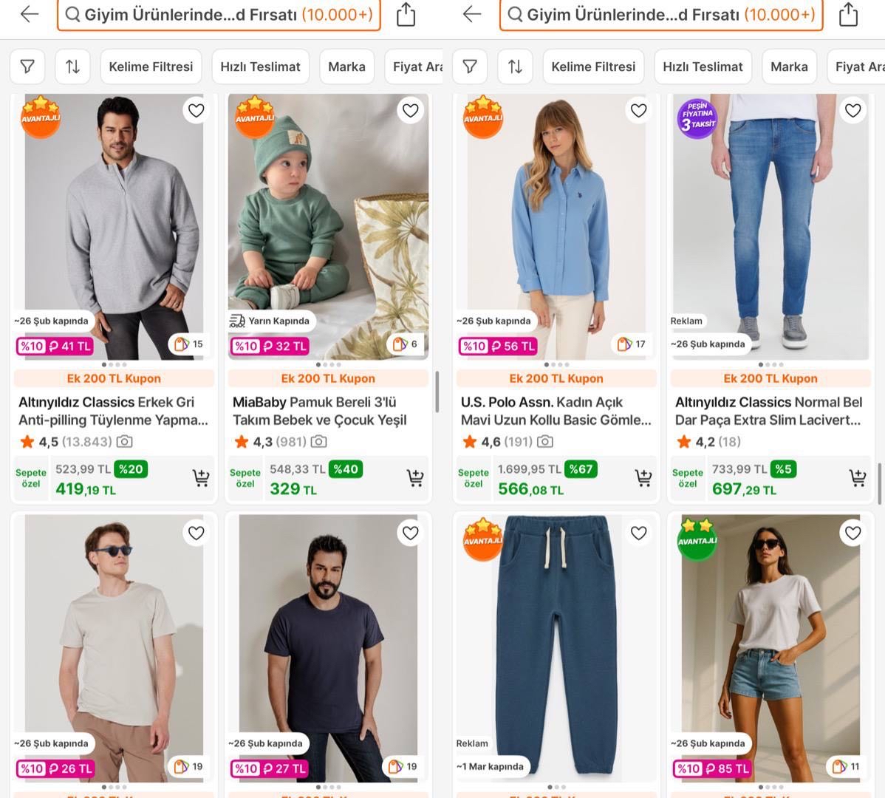Image resolution: width=885 pixels, height=798 pixels.
Task: Add the U.S. Polo blue shirt to cart
Action: tap(643, 478)
